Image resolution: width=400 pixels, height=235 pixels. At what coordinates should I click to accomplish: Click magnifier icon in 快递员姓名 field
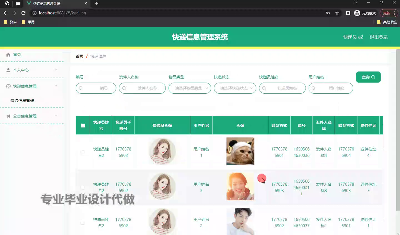(x=264, y=88)
